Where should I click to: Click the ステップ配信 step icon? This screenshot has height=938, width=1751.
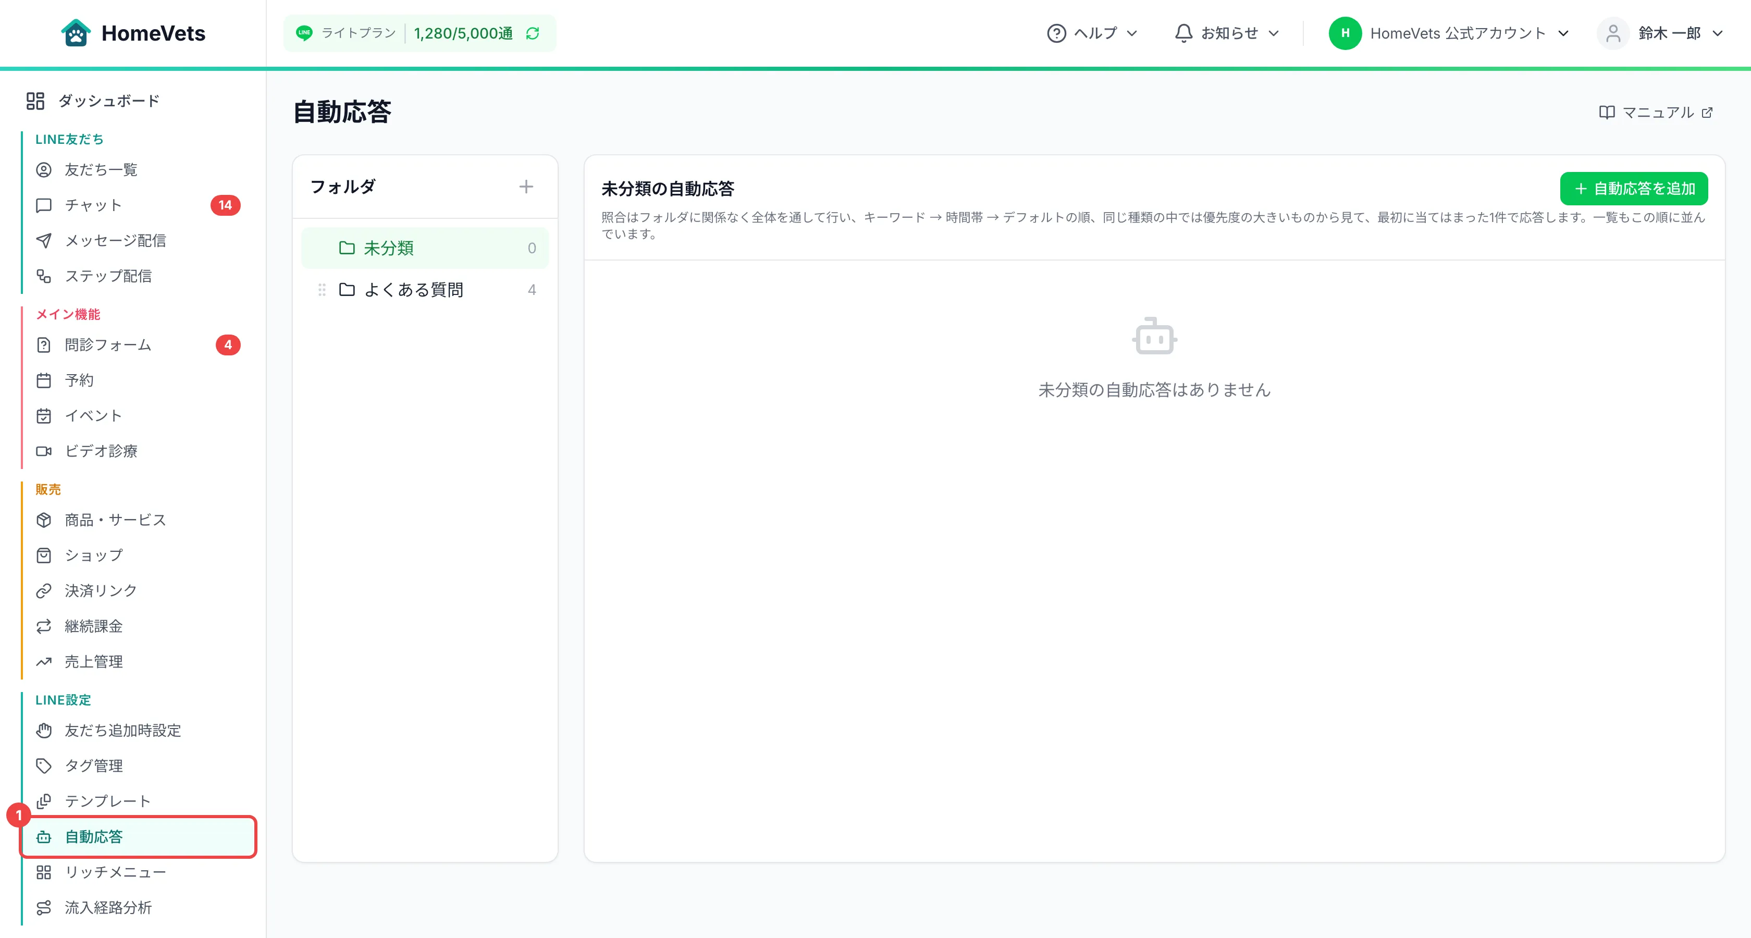point(43,276)
